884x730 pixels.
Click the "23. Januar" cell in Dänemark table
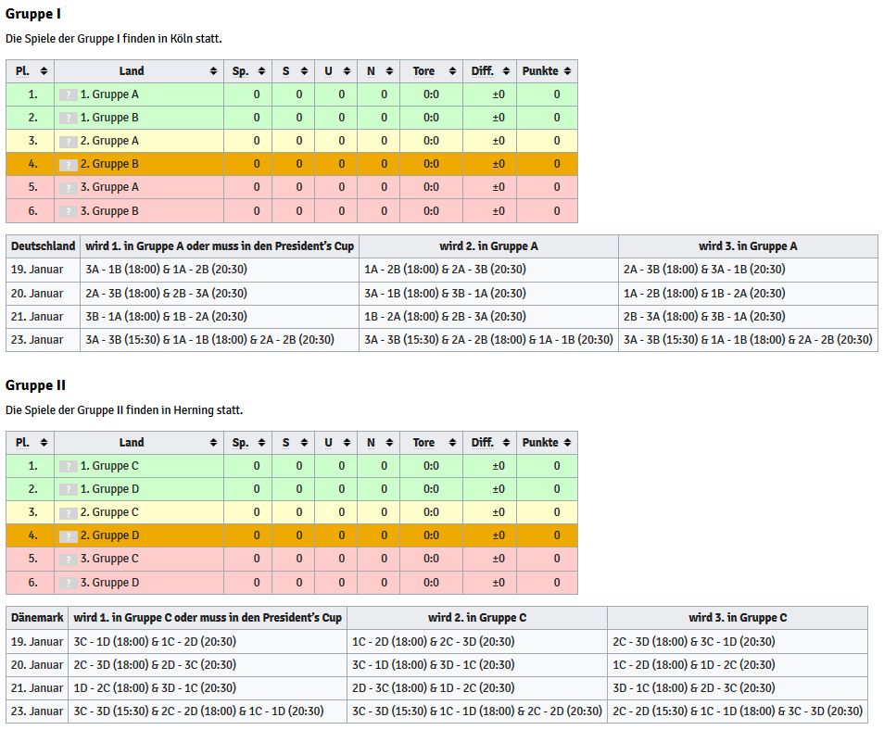point(37,711)
